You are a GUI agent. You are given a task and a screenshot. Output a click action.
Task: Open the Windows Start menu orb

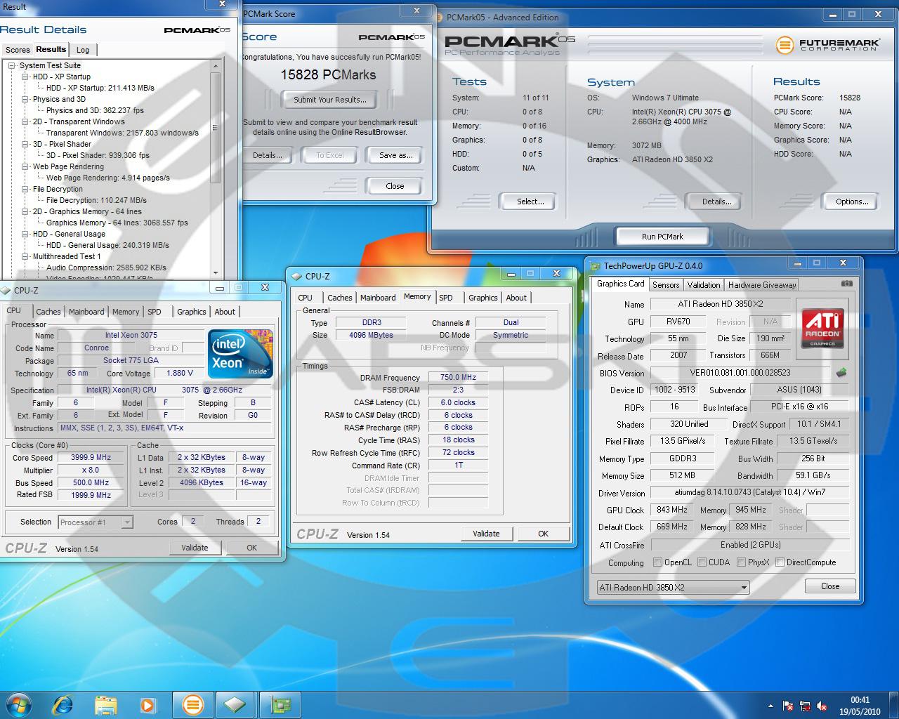click(x=19, y=704)
